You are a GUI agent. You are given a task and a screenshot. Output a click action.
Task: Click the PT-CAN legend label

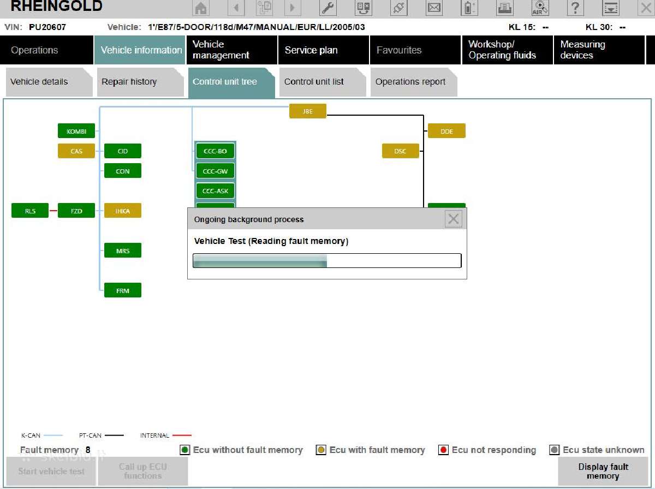click(90, 436)
